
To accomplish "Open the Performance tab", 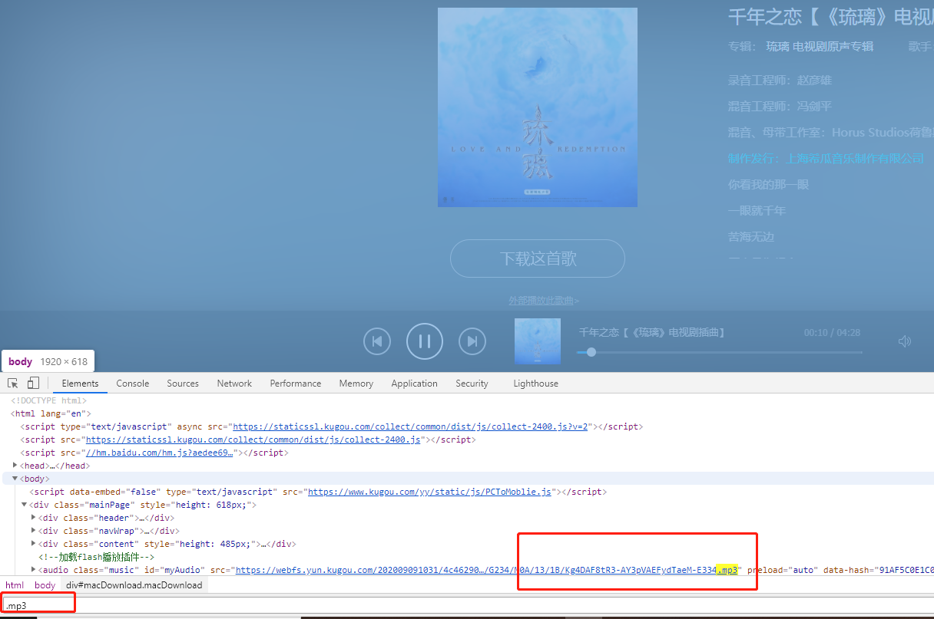I will tap(296, 384).
